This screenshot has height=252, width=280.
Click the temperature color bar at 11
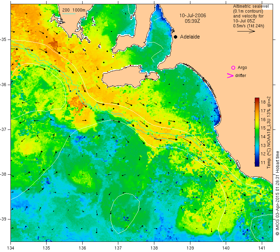tap(257, 163)
